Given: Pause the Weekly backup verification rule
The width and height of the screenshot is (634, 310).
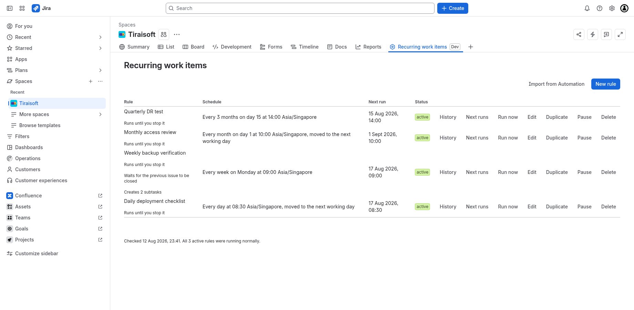Looking at the screenshot, I should (x=584, y=172).
